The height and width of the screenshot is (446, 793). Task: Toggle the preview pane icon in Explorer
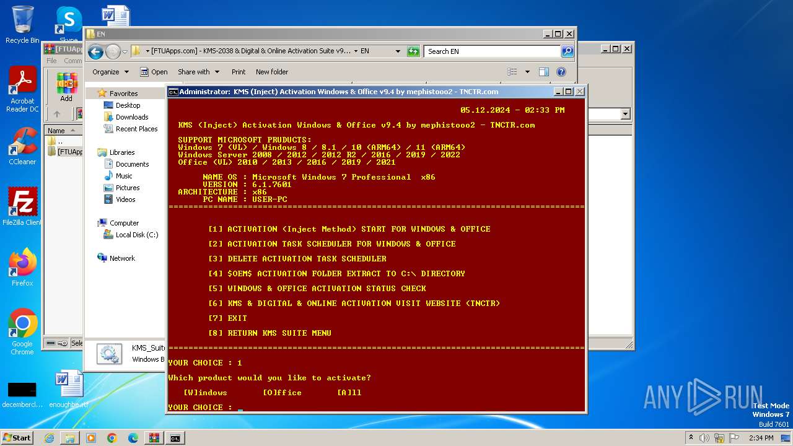[x=543, y=72]
